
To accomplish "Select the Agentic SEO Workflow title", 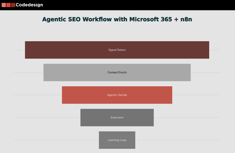I will click(117, 19).
